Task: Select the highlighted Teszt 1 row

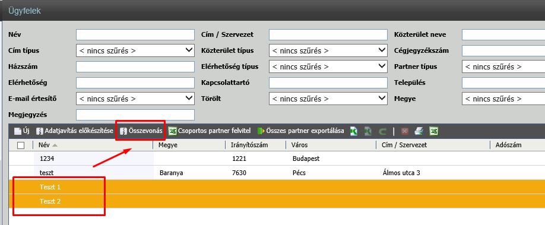Action: click(277, 187)
